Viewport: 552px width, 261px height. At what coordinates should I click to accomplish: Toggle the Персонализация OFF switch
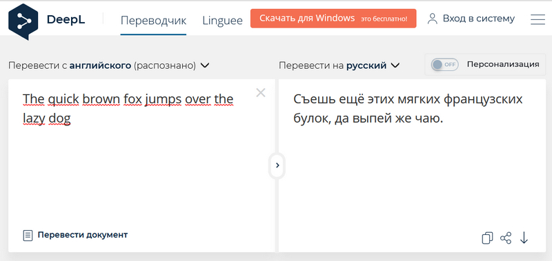[x=445, y=65]
